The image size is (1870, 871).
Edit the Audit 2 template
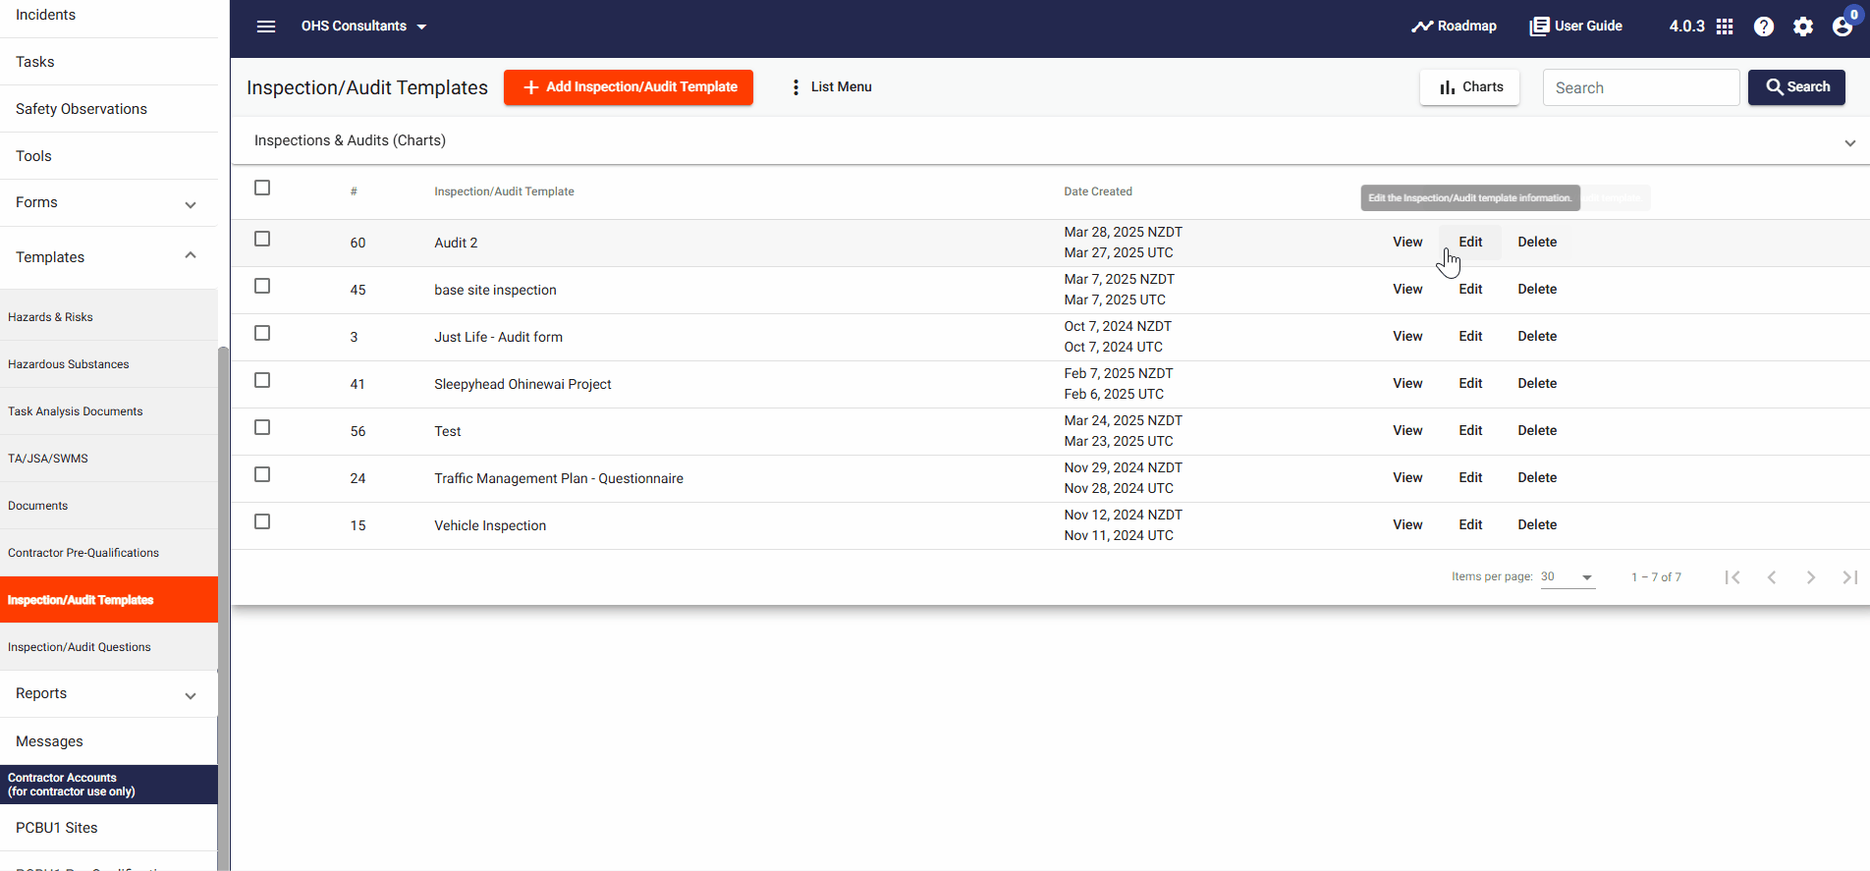[1470, 243]
